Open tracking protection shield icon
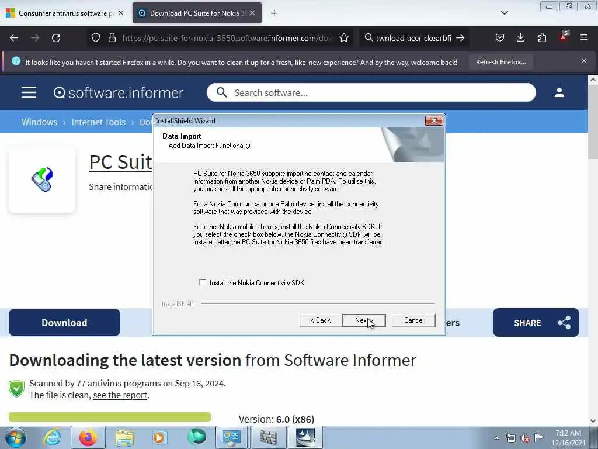The width and height of the screenshot is (598, 449). click(x=96, y=38)
